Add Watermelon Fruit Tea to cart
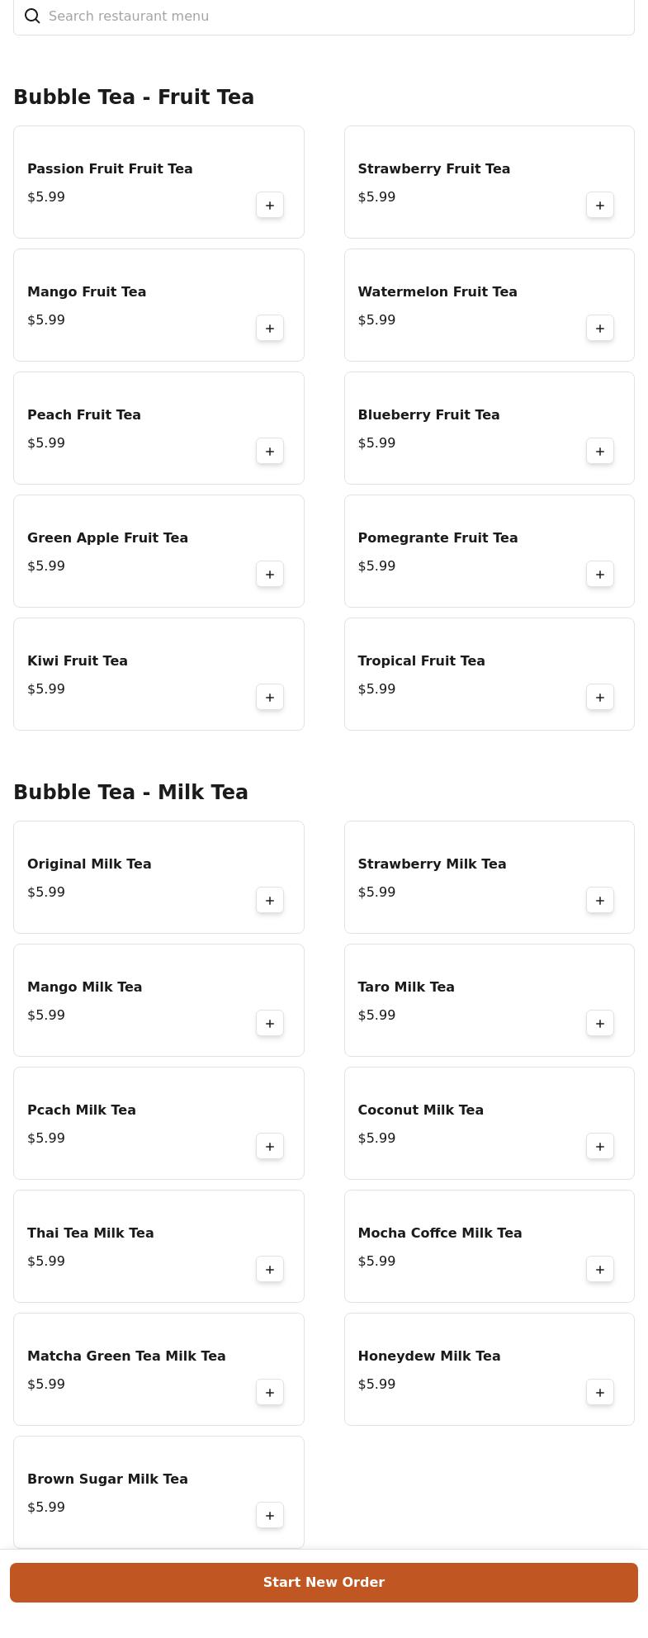The width and height of the screenshot is (648, 1638). tap(600, 329)
